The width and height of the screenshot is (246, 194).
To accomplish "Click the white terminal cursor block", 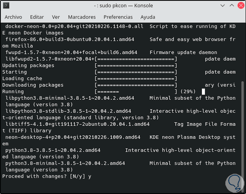I will point(203,91).
